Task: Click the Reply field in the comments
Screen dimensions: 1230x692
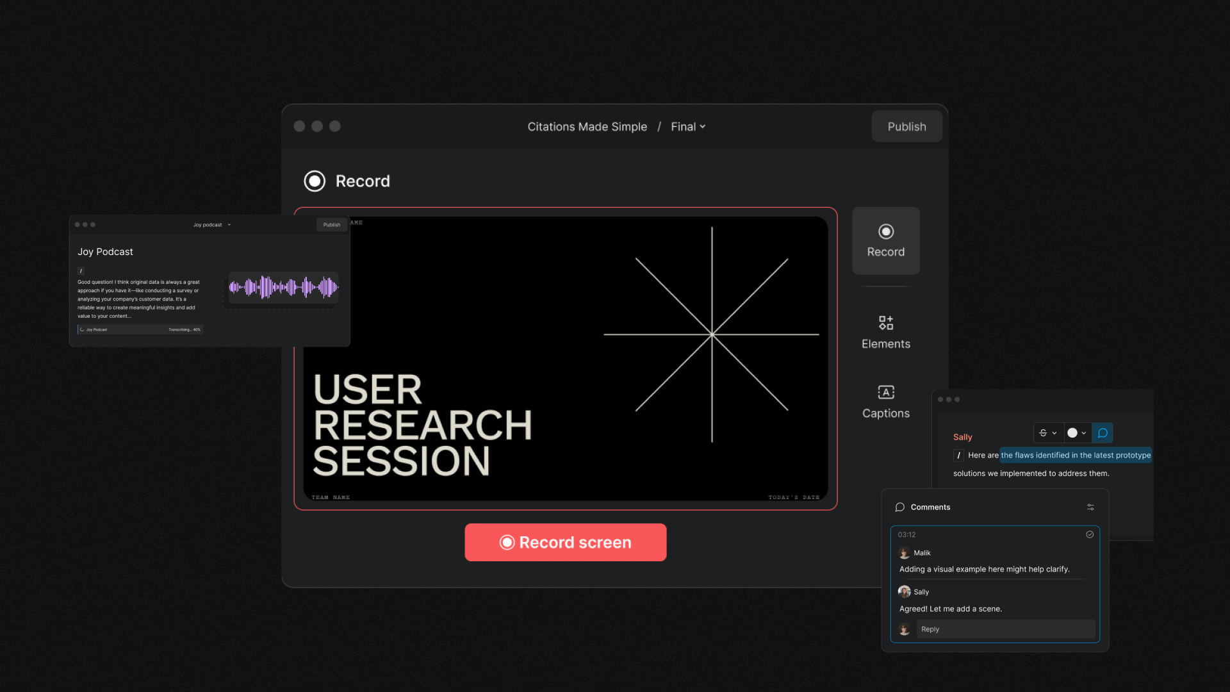Action: pos(1006,629)
